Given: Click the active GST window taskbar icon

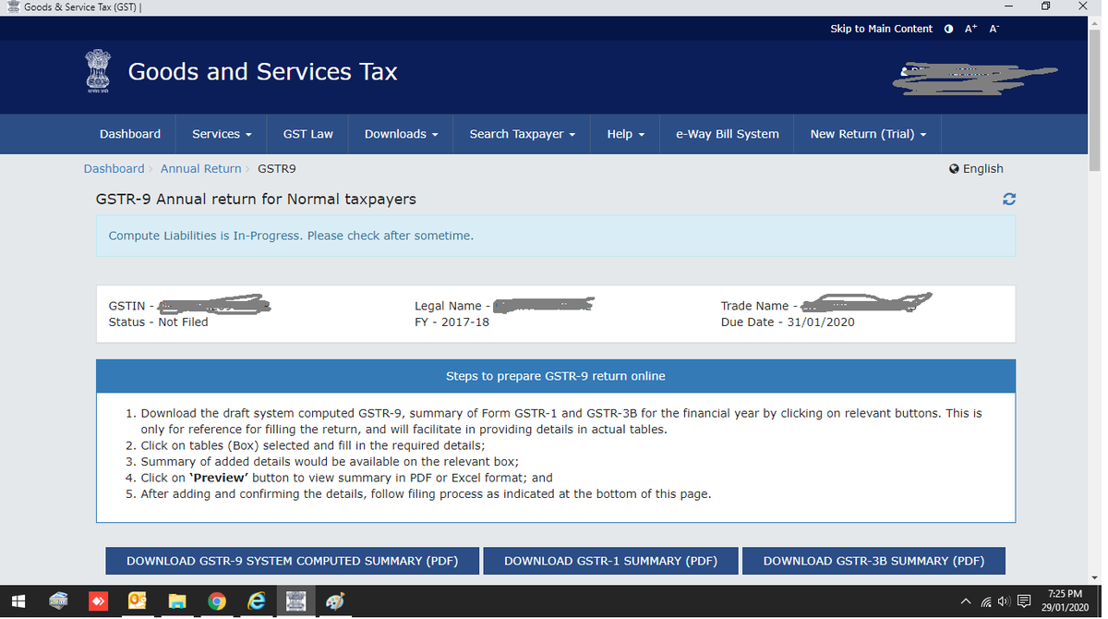Looking at the screenshot, I should coord(296,601).
